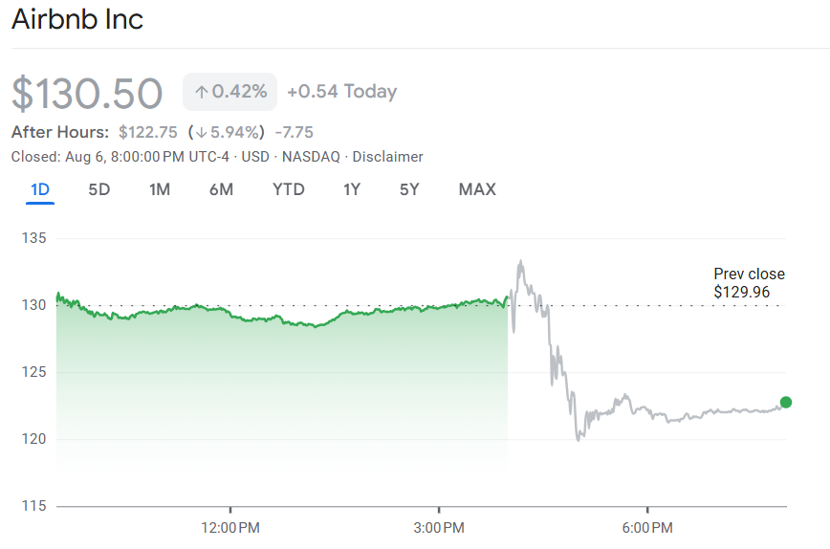View the 5Y price chart
830x549 pixels.
409,189
